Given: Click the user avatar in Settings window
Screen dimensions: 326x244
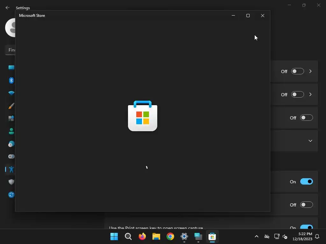Looking at the screenshot, I should pos(10,28).
